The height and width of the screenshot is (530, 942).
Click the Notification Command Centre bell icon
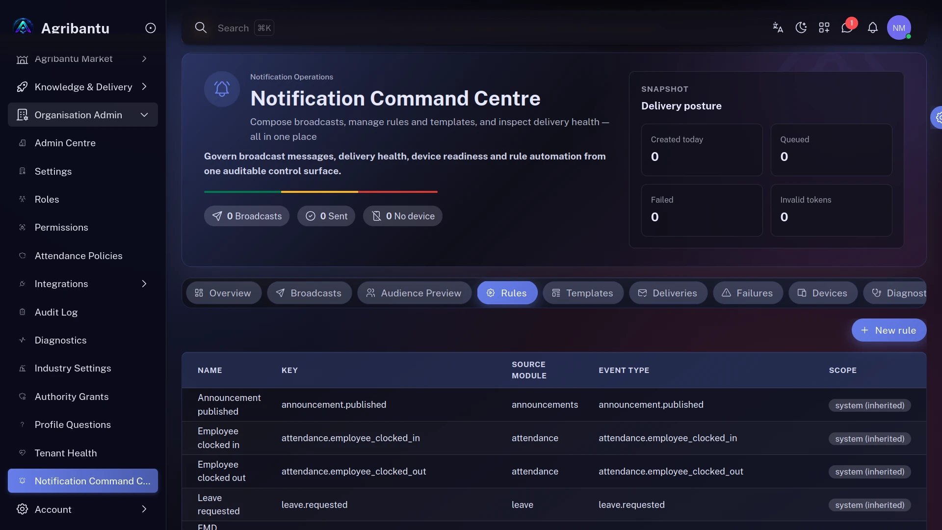[222, 89]
